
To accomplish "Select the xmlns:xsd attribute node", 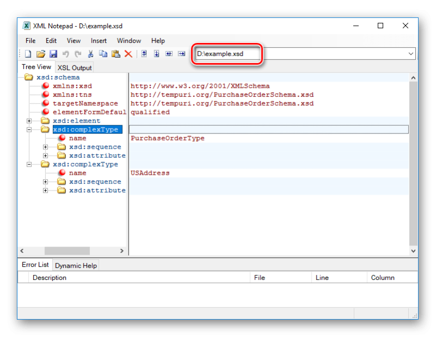I will pyautogui.click(x=72, y=86).
